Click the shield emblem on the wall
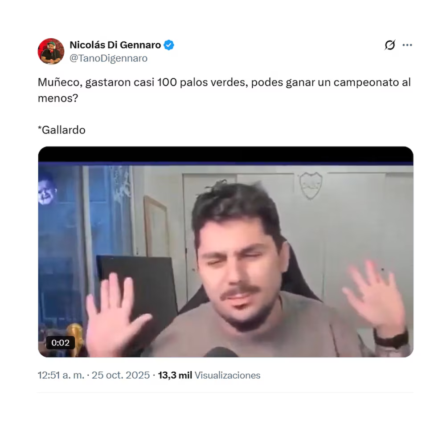This screenshot has height=434, width=442. pyautogui.click(x=311, y=185)
